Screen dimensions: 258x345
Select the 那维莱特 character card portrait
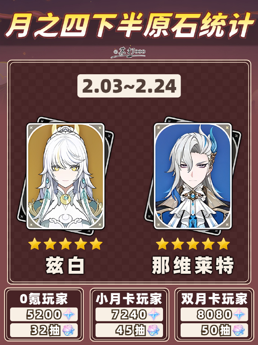coord(193,176)
